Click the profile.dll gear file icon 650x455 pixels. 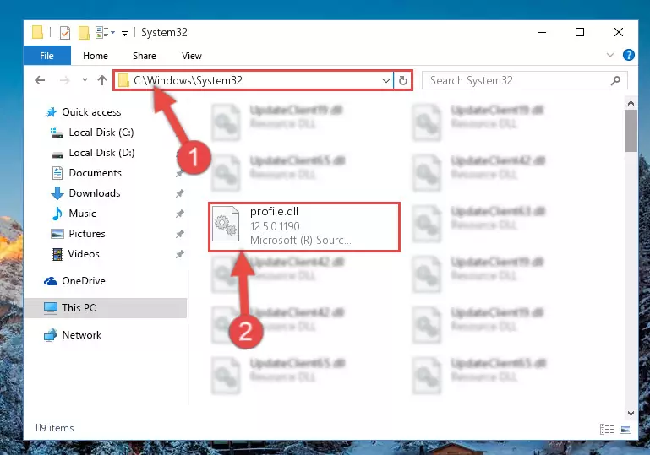[226, 224]
